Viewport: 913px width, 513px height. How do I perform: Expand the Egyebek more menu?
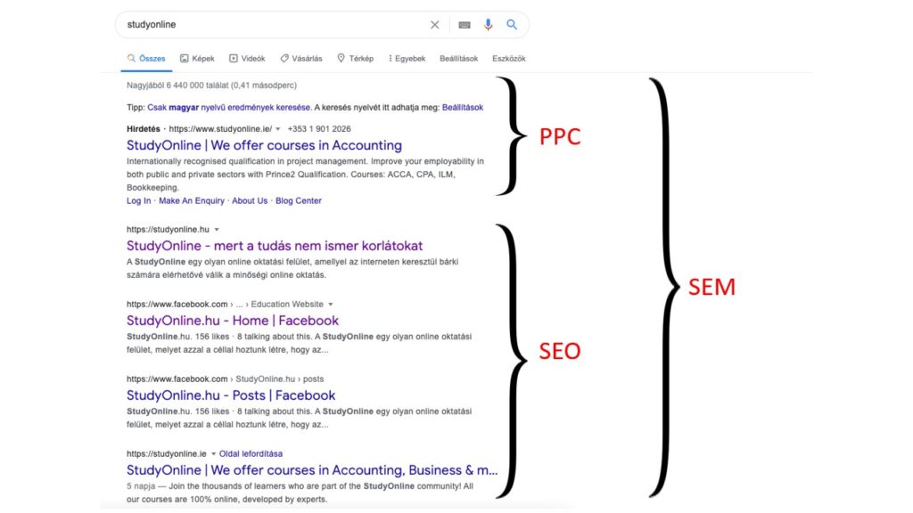point(407,58)
